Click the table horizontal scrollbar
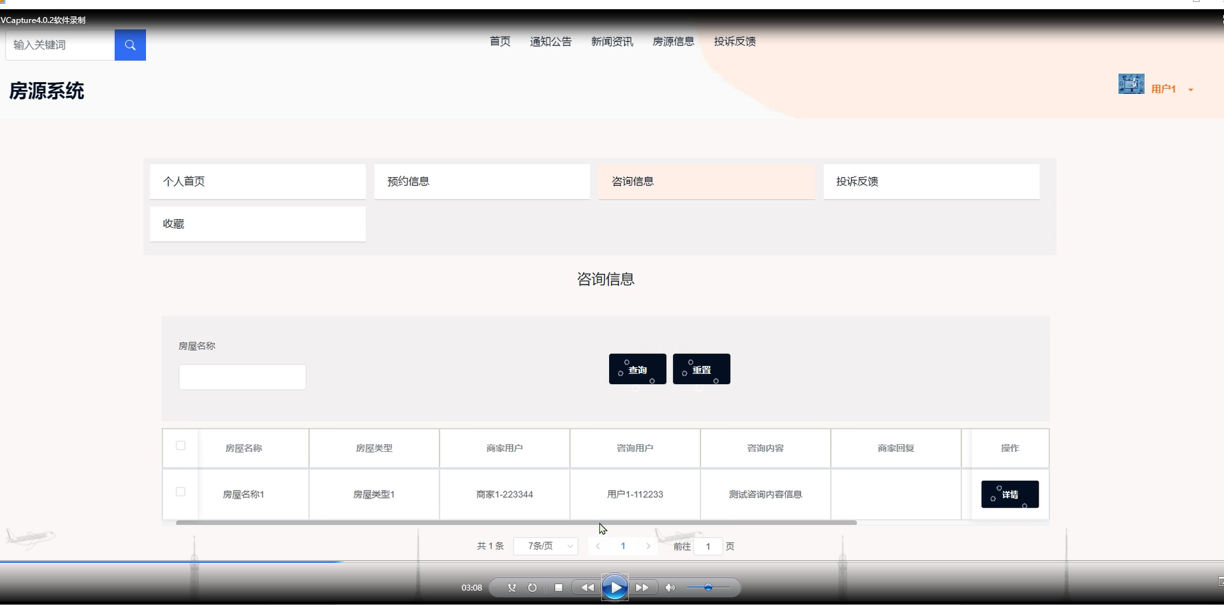 point(516,523)
